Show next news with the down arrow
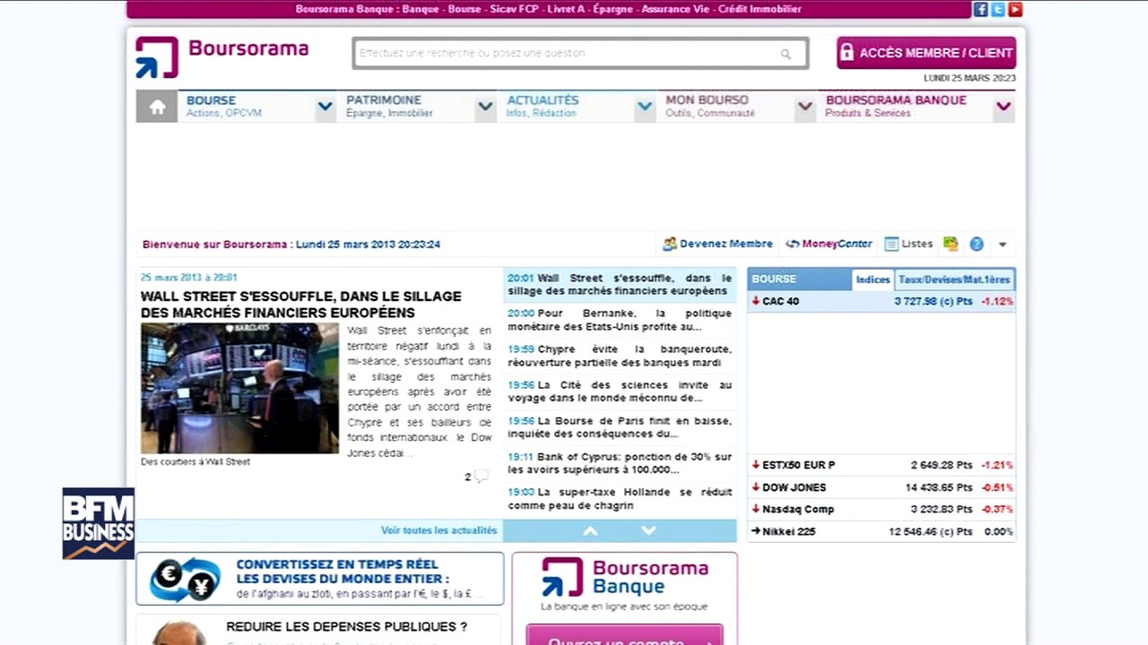The width and height of the screenshot is (1148, 645). tap(649, 531)
